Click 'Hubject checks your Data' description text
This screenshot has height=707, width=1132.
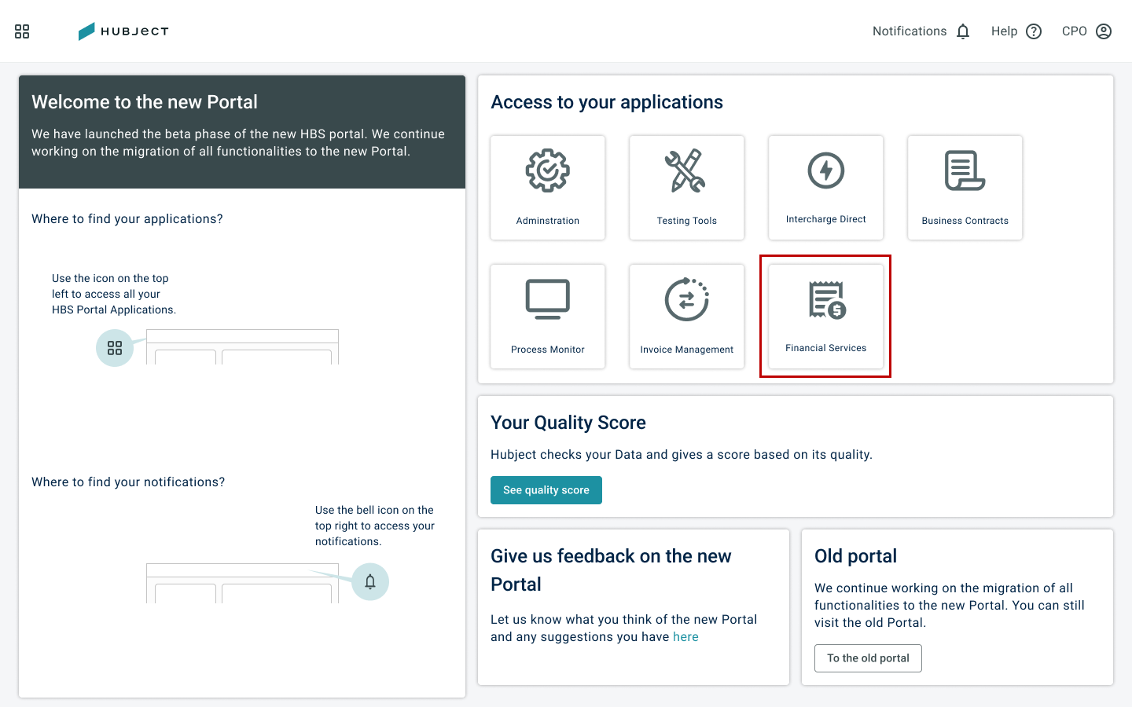coord(682,455)
